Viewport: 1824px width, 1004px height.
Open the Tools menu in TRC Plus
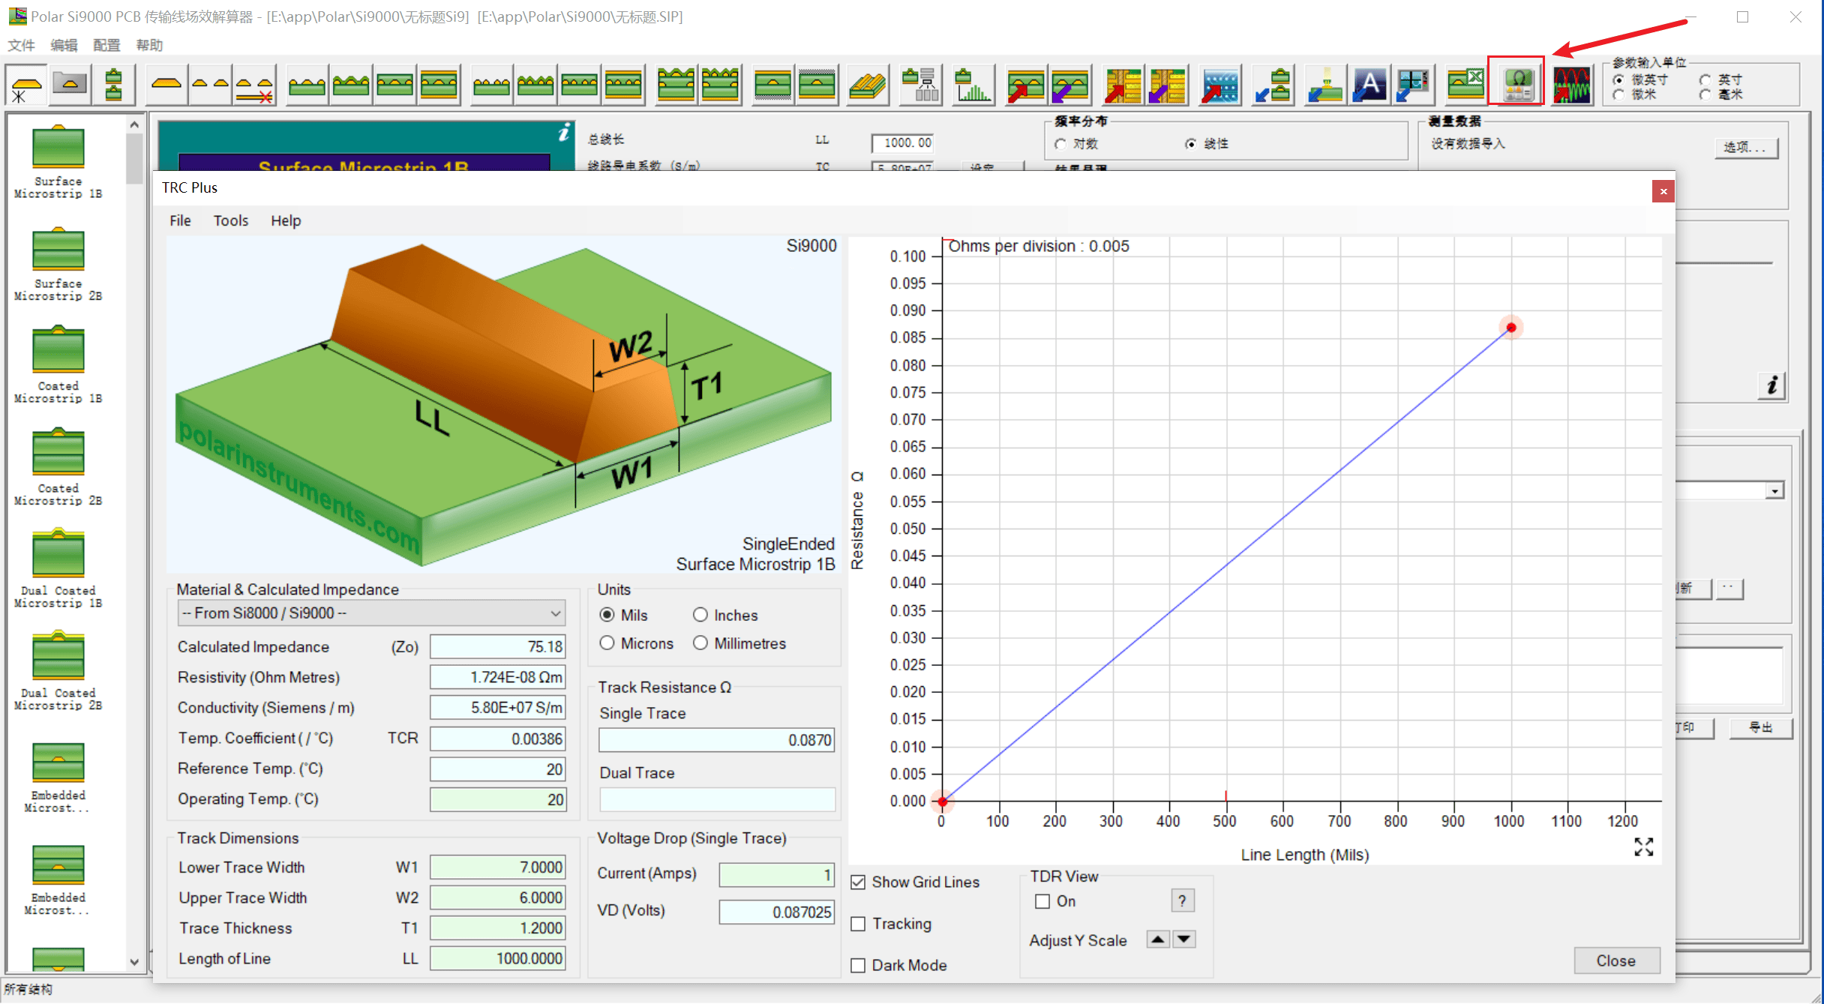[x=230, y=220]
